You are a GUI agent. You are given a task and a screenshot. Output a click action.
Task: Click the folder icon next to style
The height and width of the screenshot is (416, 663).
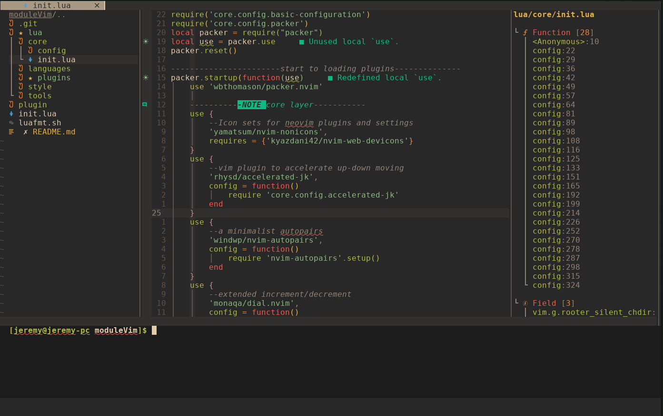pyautogui.click(x=21, y=87)
